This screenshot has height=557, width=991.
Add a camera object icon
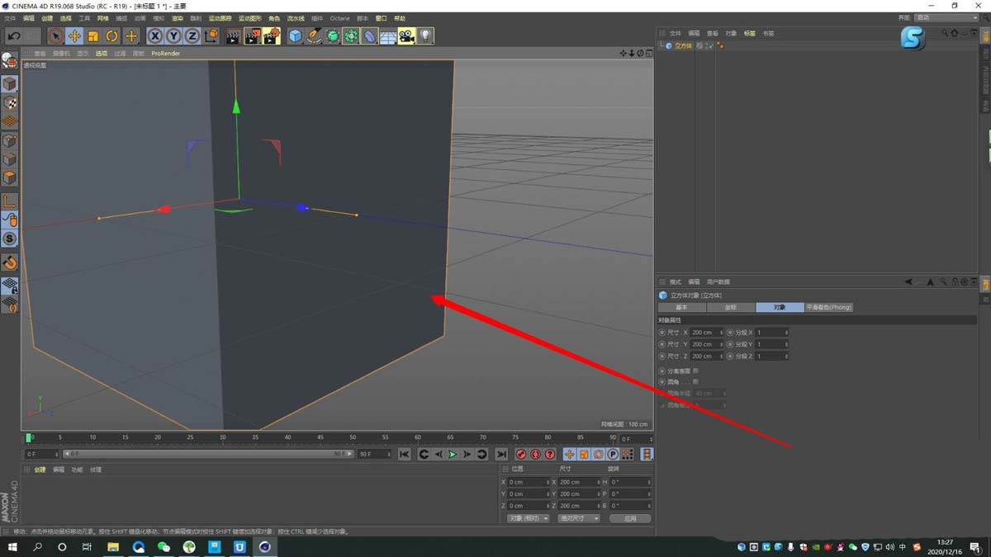(406, 36)
